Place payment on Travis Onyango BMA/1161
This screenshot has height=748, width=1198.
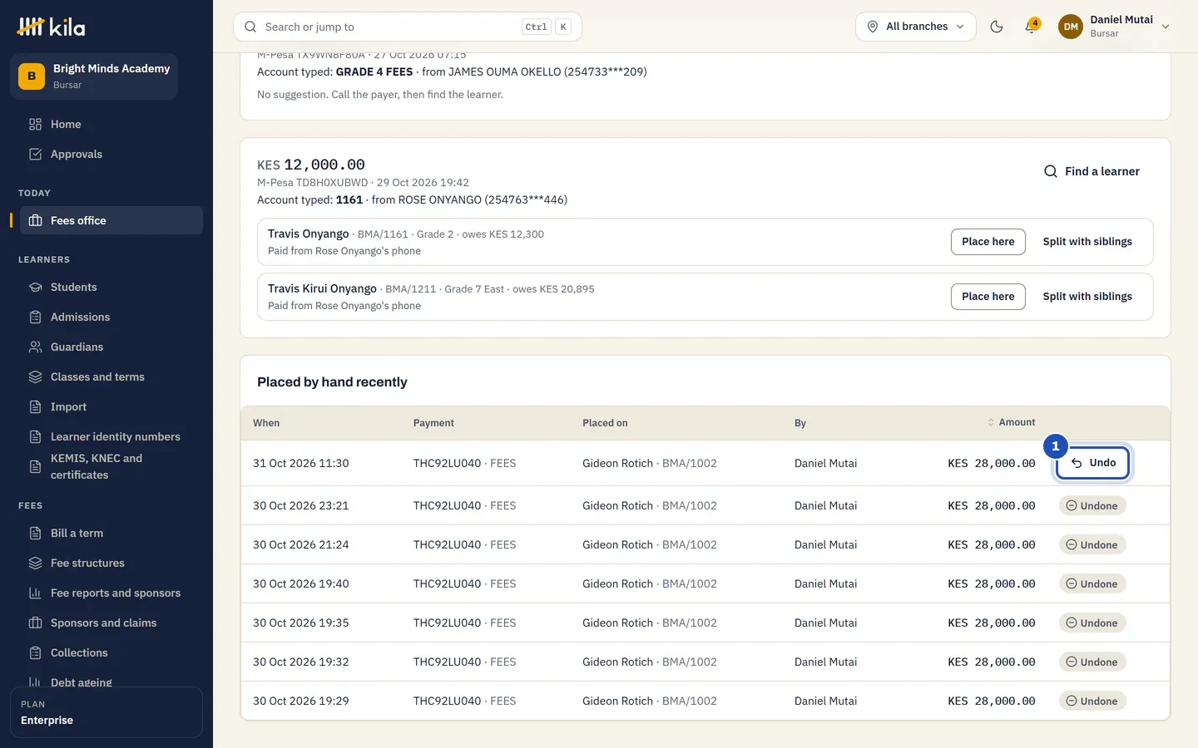pos(988,242)
